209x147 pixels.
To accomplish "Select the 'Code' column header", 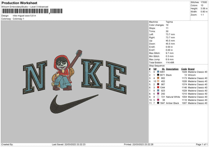I will tap(184, 69).
